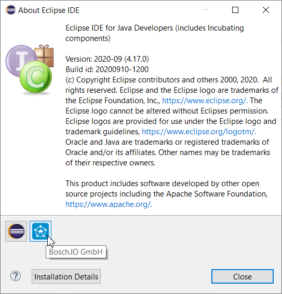Click 'Oracle and Java are trademarks' text
Image resolution: width=282 pixels, height=294 pixels.
(167, 152)
